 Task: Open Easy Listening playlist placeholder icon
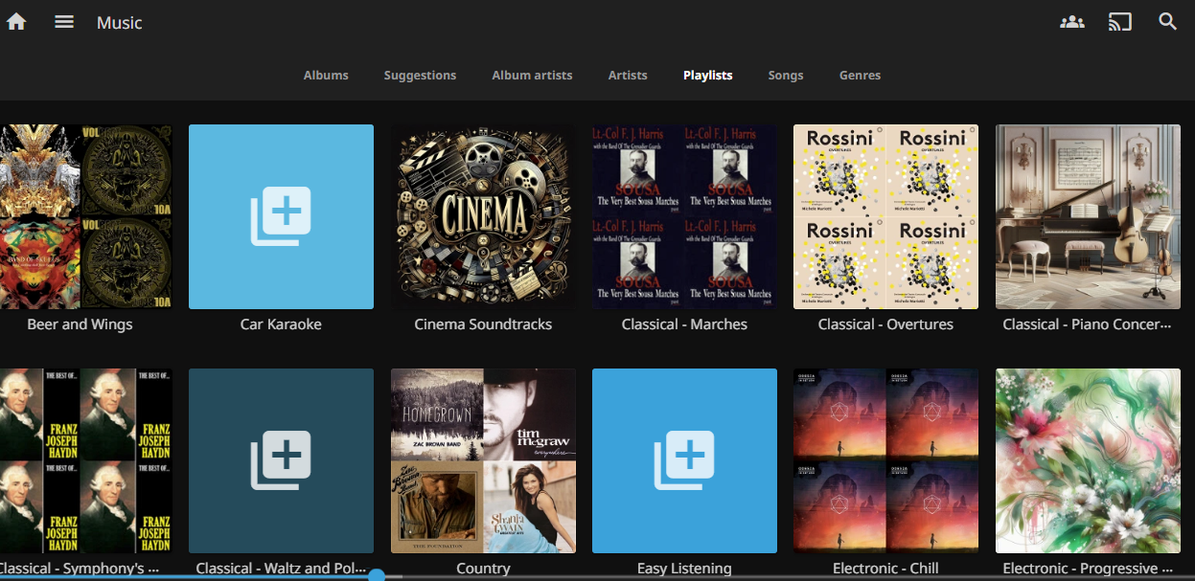tap(684, 460)
